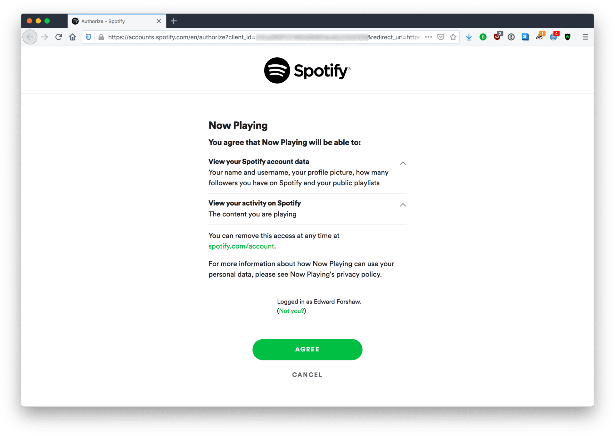Click the browser menu overflow dots icon
The height and width of the screenshot is (436, 615).
427,37
